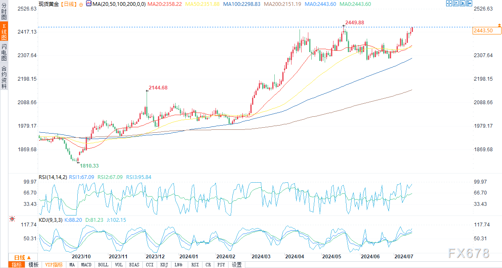Screen dimensions: 502x268
Task: Open the 分时图 side tab
Action: coord(4,11)
